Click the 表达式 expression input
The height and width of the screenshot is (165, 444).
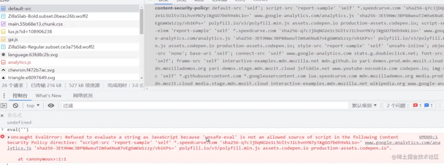[x=15, y=115]
